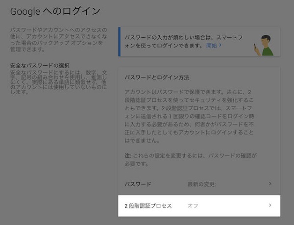Expand the chevron in the 2 段階認証プロセス row
The height and width of the screenshot is (225, 294).
[270, 205]
